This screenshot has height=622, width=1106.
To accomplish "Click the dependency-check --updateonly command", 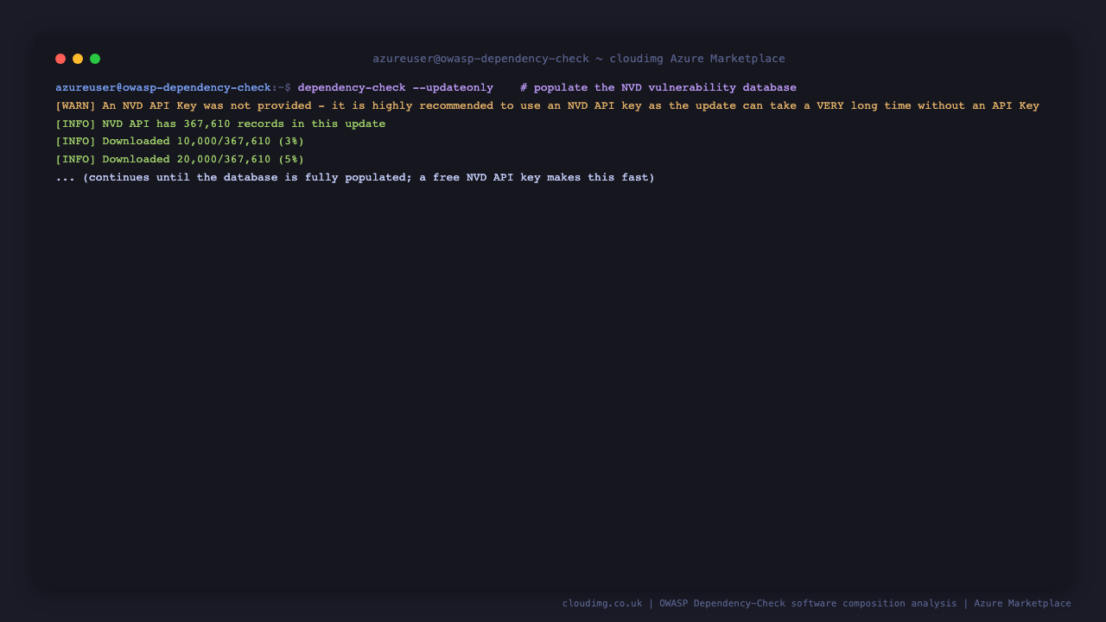I will pos(396,88).
